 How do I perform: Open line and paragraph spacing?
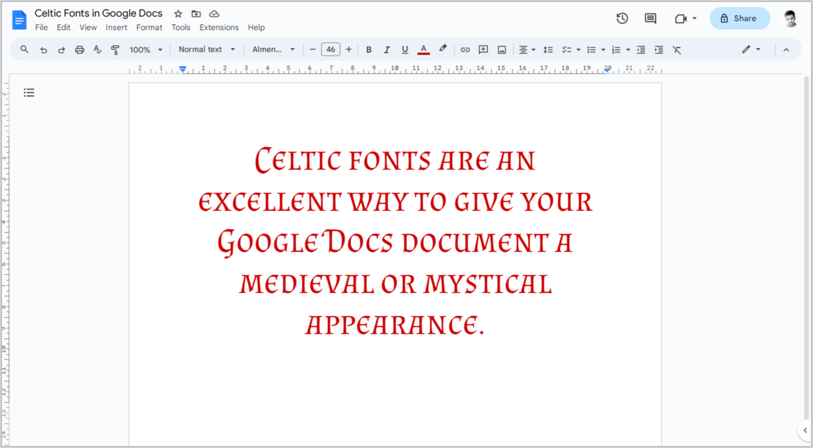click(x=548, y=50)
